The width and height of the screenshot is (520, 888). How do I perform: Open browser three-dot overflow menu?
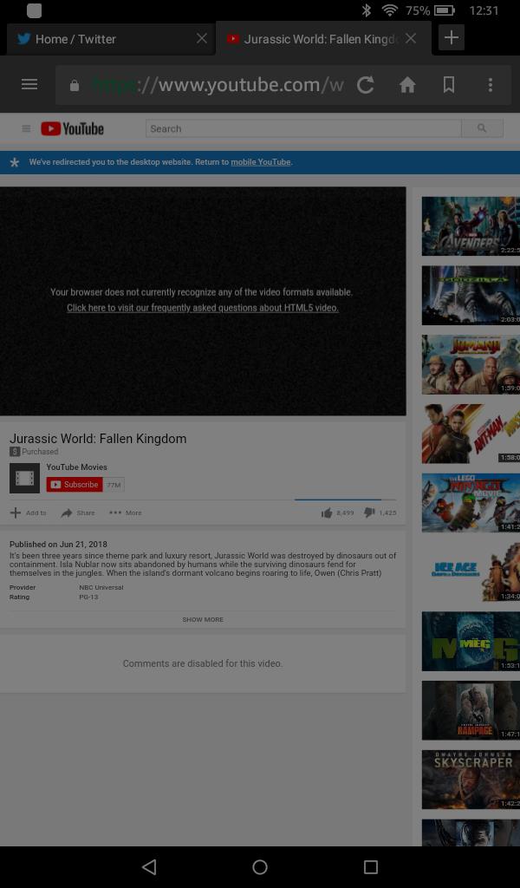pyautogui.click(x=490, y=85)
